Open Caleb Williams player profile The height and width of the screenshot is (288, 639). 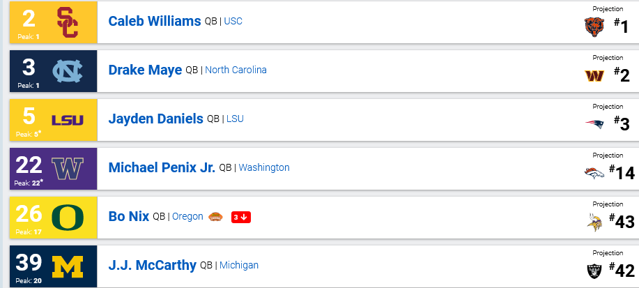tap(154, 21)
